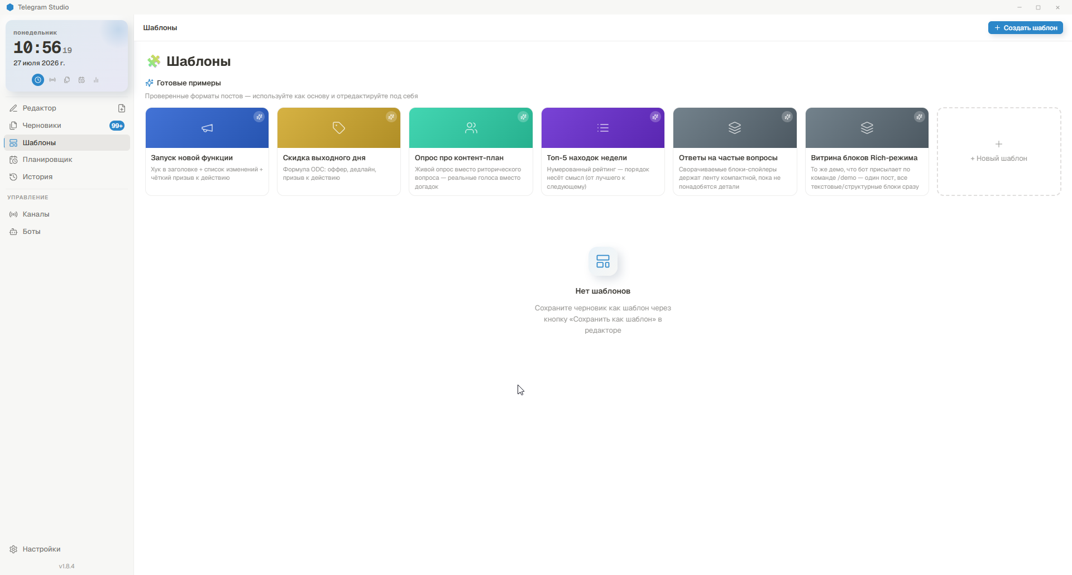
Task: Click the date 27 июля 2026 г.
Action: point(39,63)
